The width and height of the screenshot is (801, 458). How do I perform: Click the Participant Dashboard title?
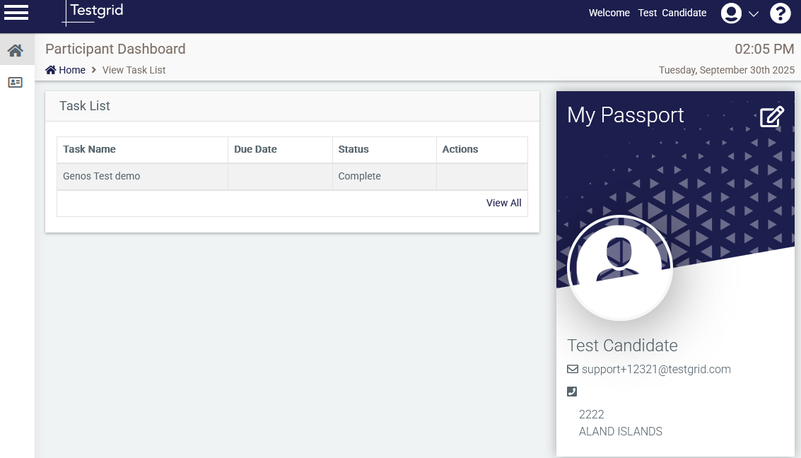coord(115,49)
